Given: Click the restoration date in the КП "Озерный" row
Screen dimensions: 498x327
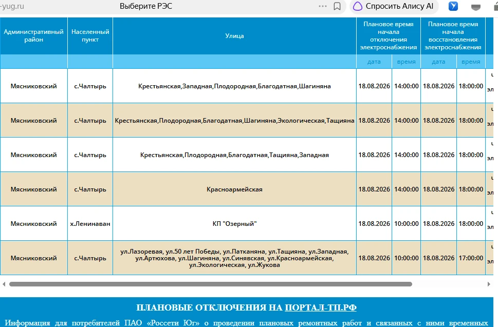Looking at the screenshot, I should coord(438,224).
